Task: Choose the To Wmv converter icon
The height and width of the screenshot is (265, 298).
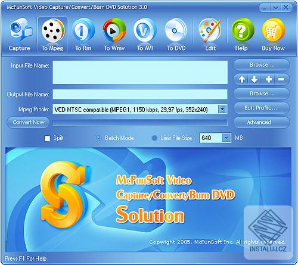Action: [x=114, y=35]
